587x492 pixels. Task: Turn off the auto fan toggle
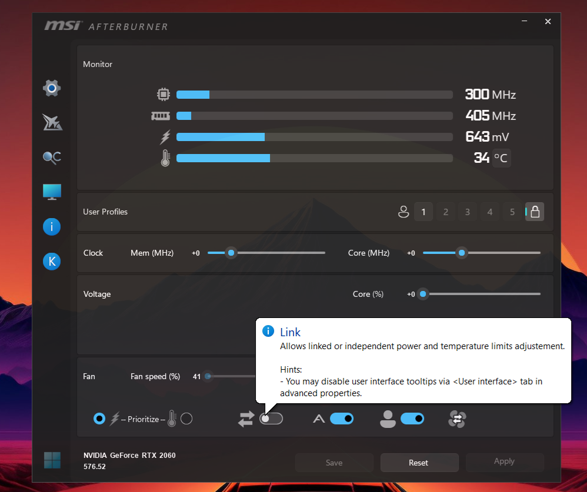click(341, 419)
